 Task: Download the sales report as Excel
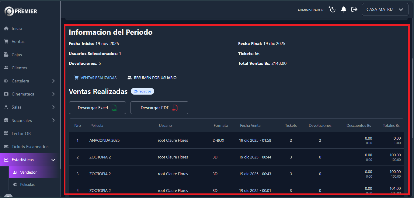tap(97, 108)
